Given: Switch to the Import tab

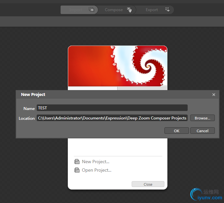Looking at the screenshot, I should point(79,10).
